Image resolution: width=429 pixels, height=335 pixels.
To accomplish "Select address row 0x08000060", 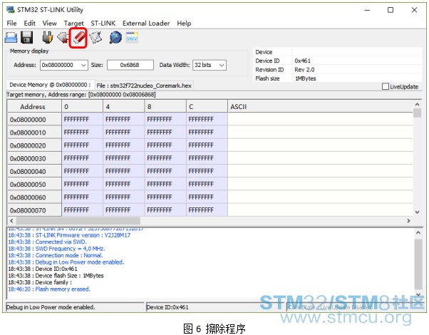I will click(34, 197).
